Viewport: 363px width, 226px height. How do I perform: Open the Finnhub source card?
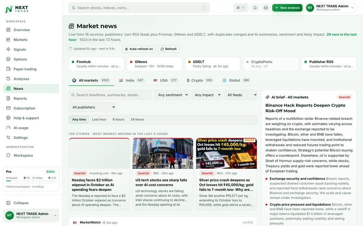[x=96, y=64]
